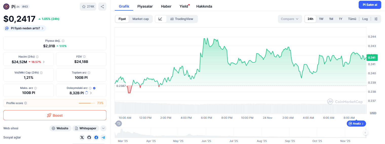This screenshot has height=144, width=385.
Task: Open the Haber tab
Action: tap(166, 6)
